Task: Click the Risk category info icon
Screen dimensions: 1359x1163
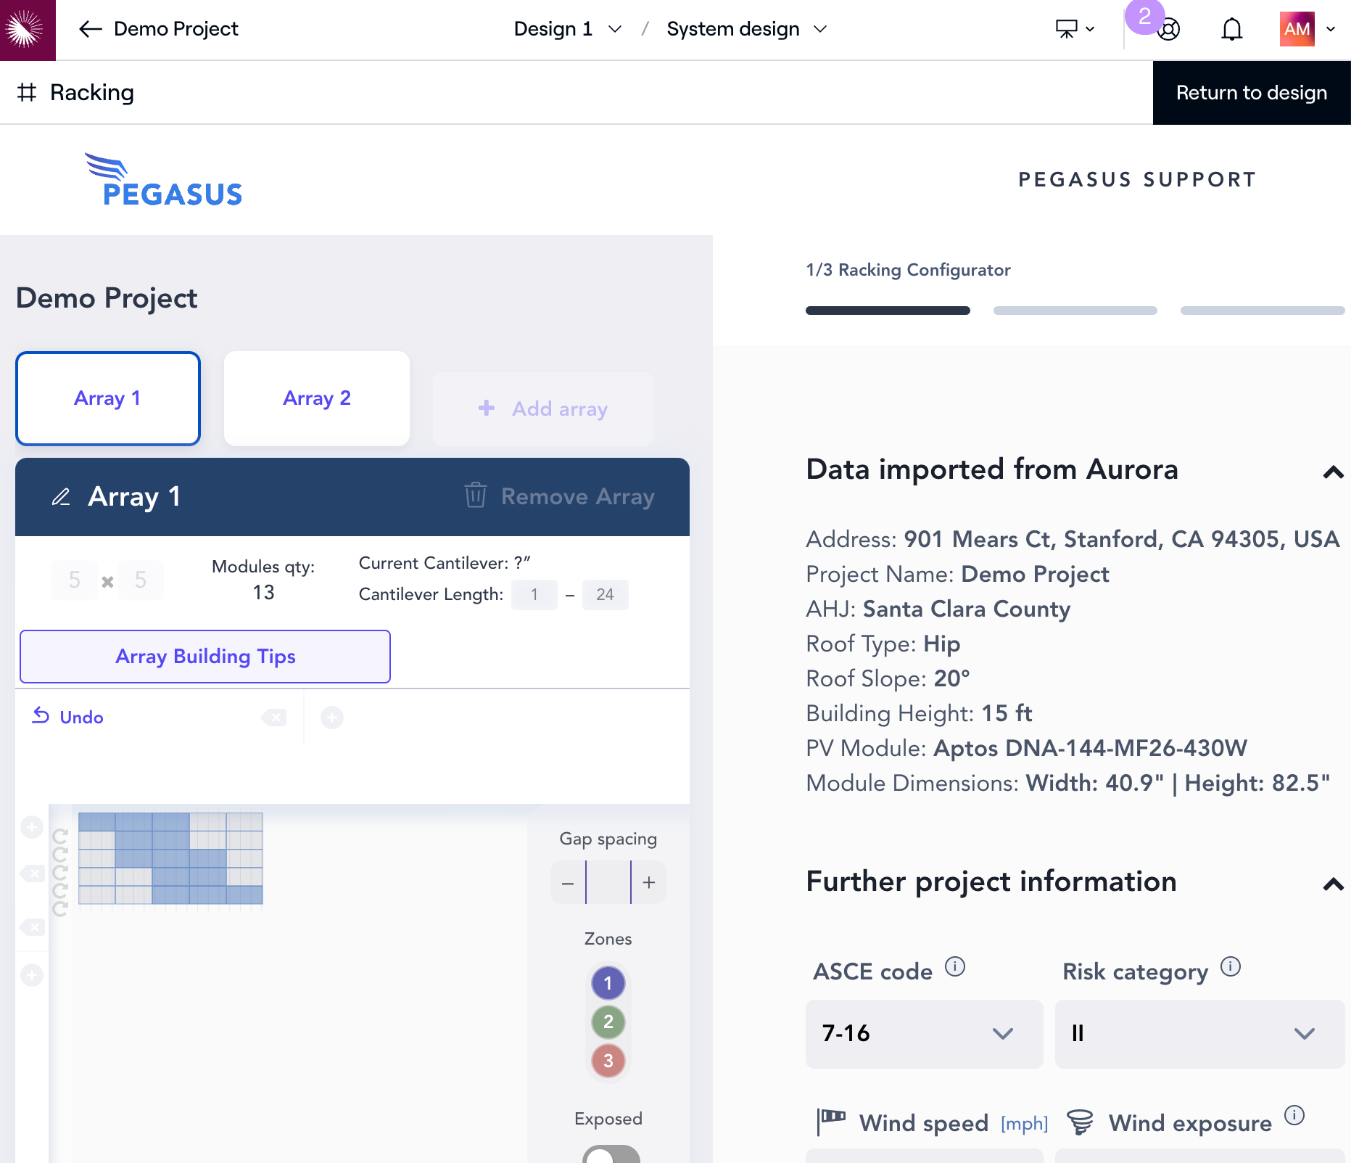Action: click(1231, 967)
